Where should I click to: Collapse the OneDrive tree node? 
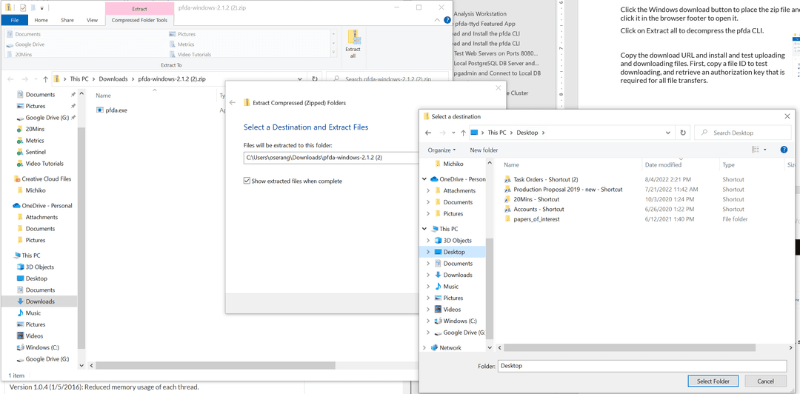point(424,178)
